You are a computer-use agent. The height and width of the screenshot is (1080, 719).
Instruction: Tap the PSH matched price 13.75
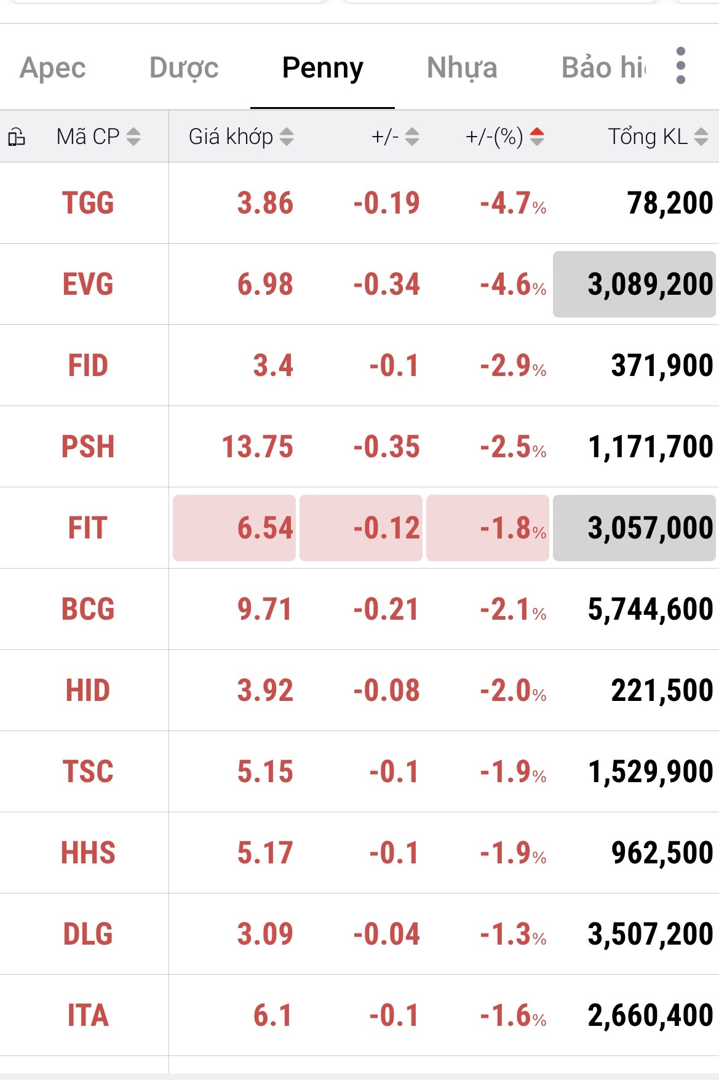click(257, 447)
